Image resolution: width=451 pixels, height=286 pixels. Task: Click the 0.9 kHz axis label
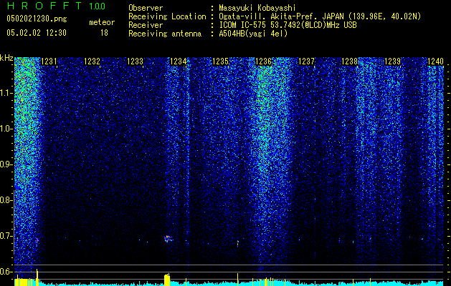tap(6, 164)
